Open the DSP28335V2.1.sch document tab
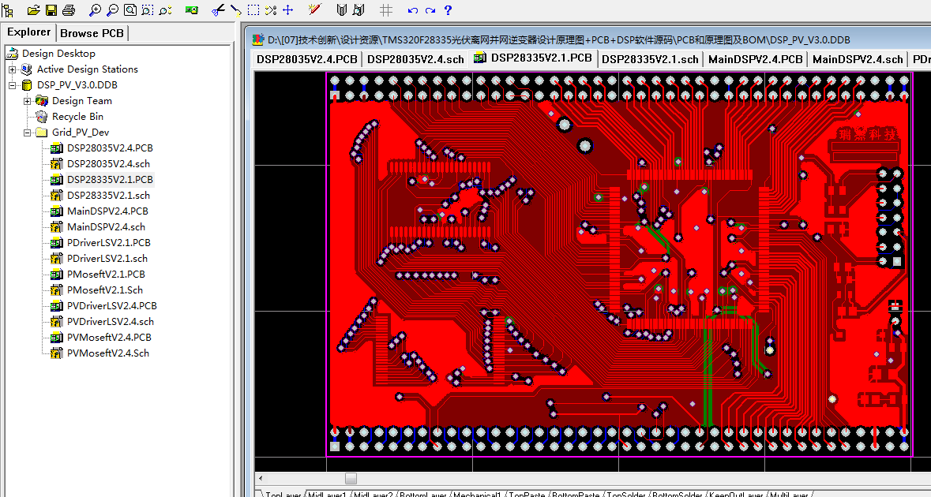 pyautogui.click(x=650, y=58)
